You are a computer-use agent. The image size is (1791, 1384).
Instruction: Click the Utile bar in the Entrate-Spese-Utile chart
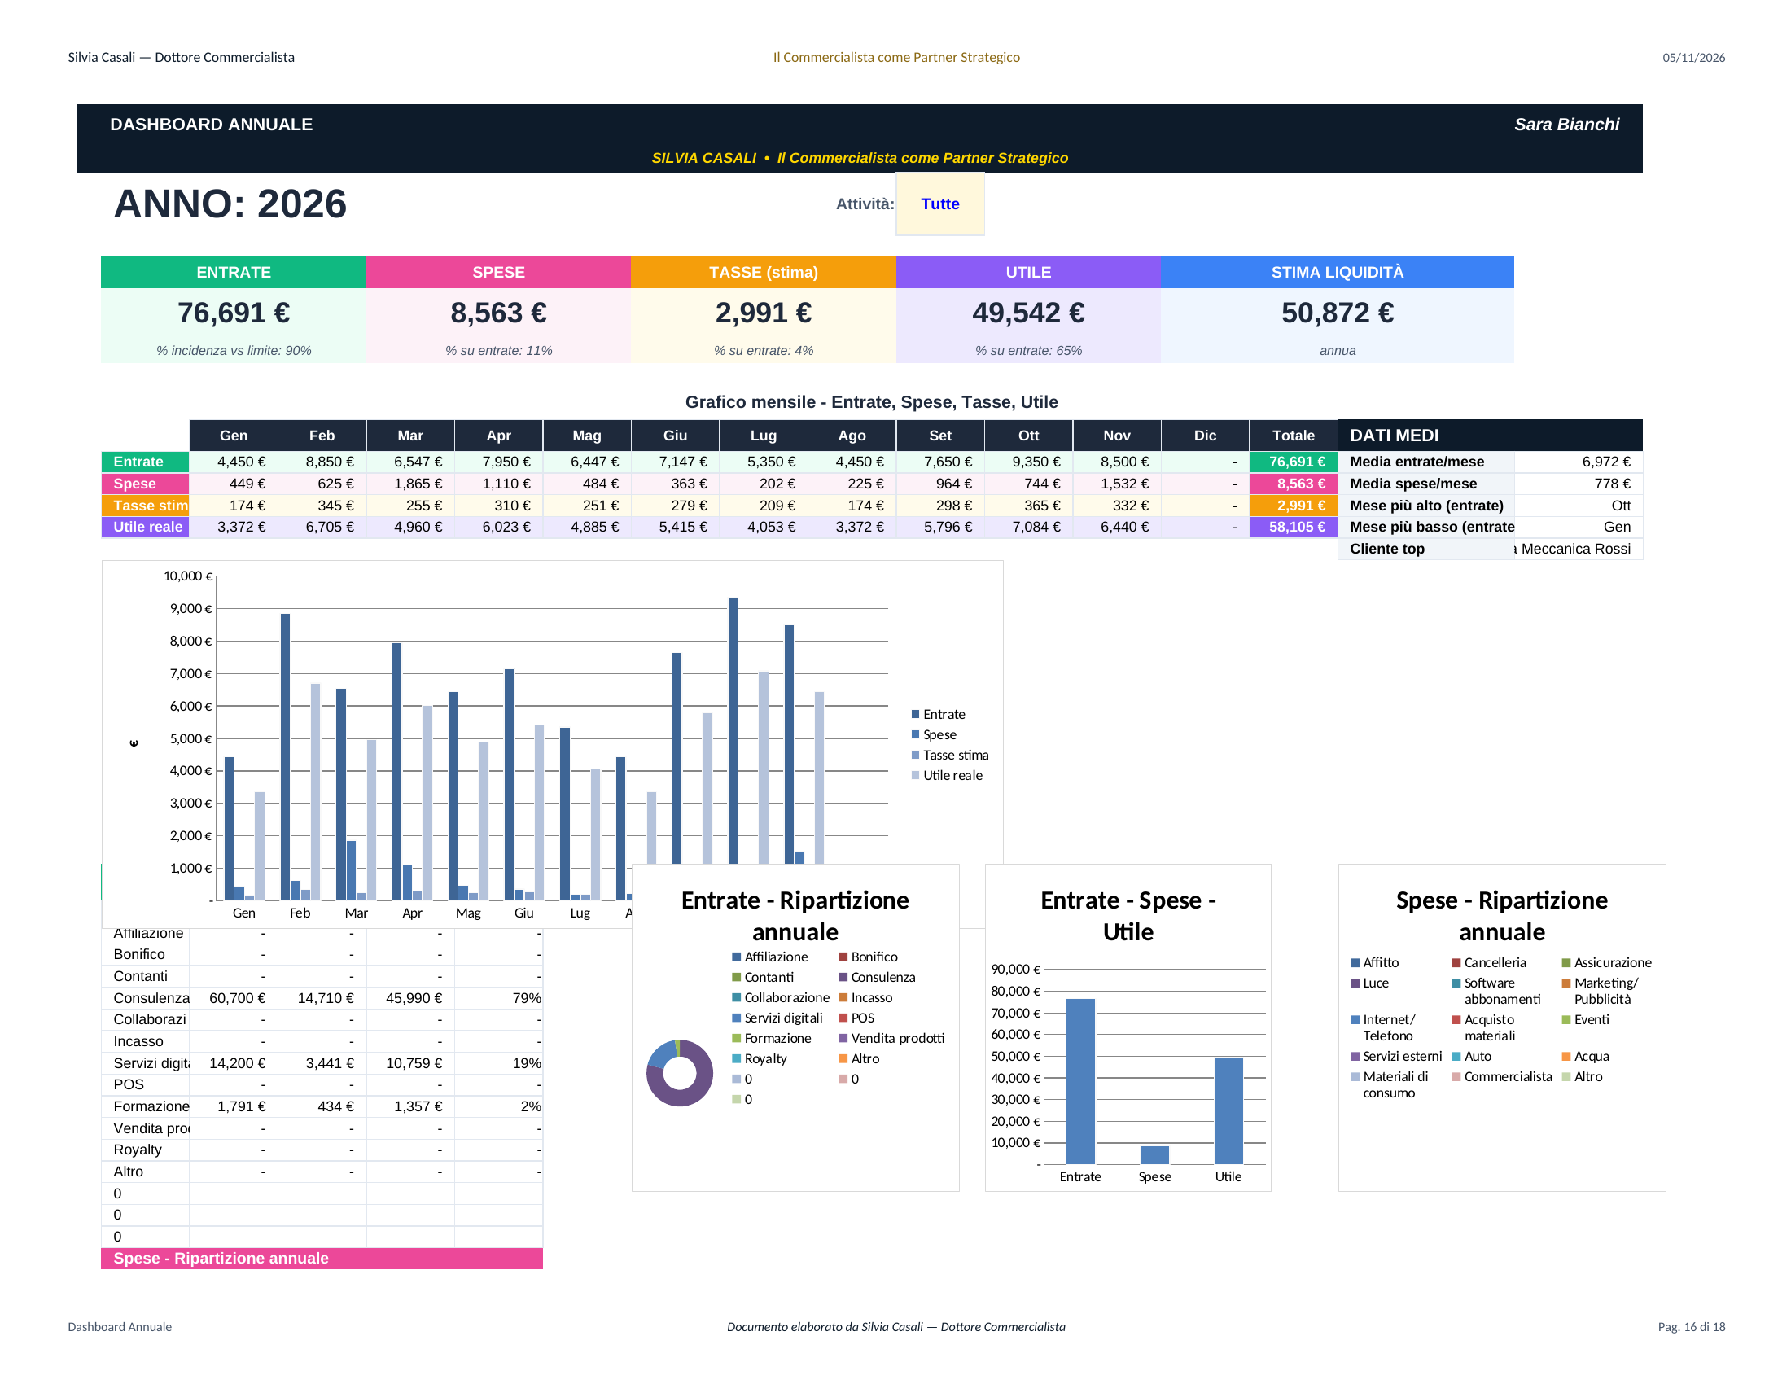pos(1228,1111)
